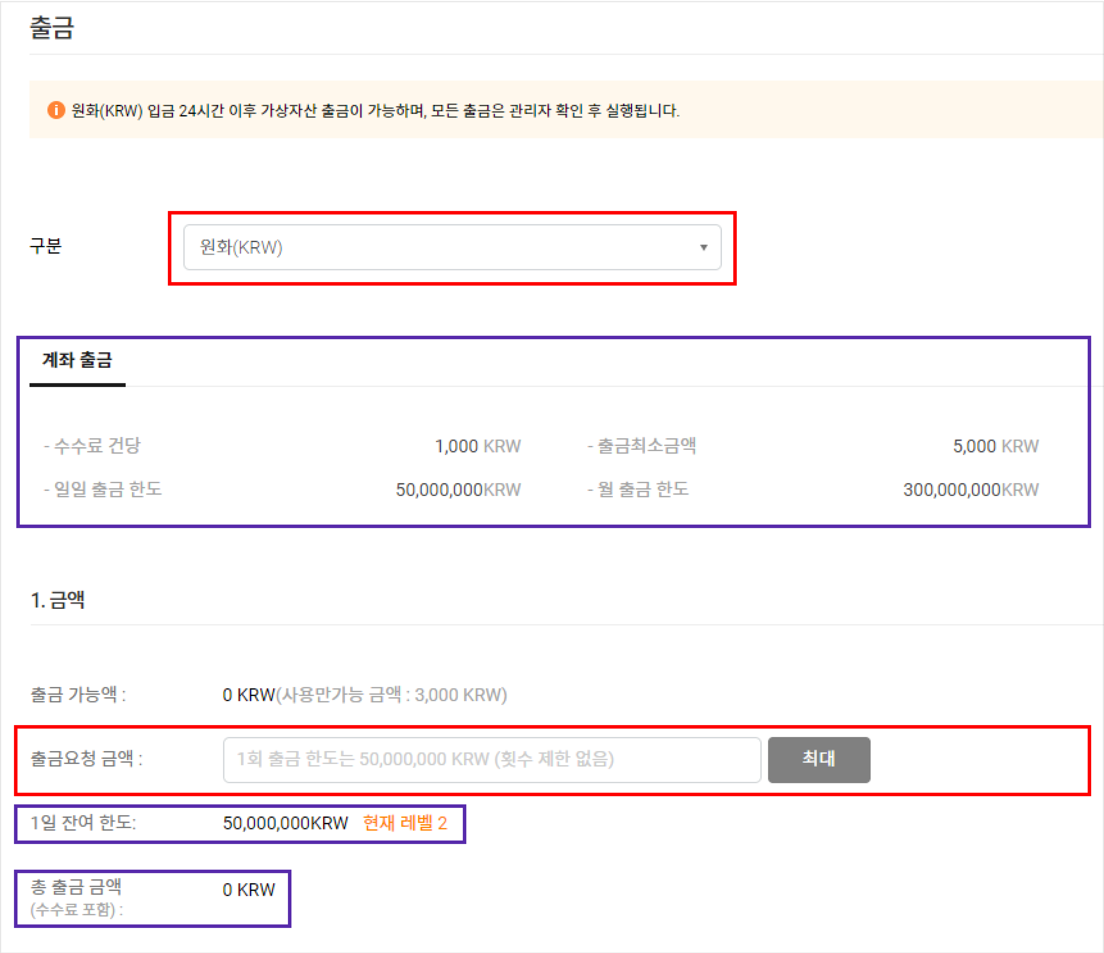Click the 1,000 KRW fee value

tap(477, 446)
